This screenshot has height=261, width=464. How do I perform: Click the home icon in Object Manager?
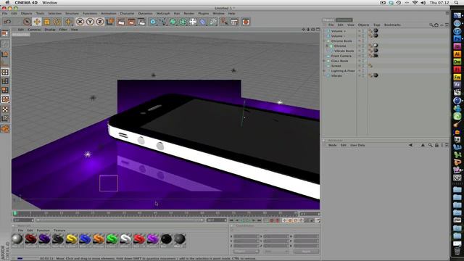[436, 25]
